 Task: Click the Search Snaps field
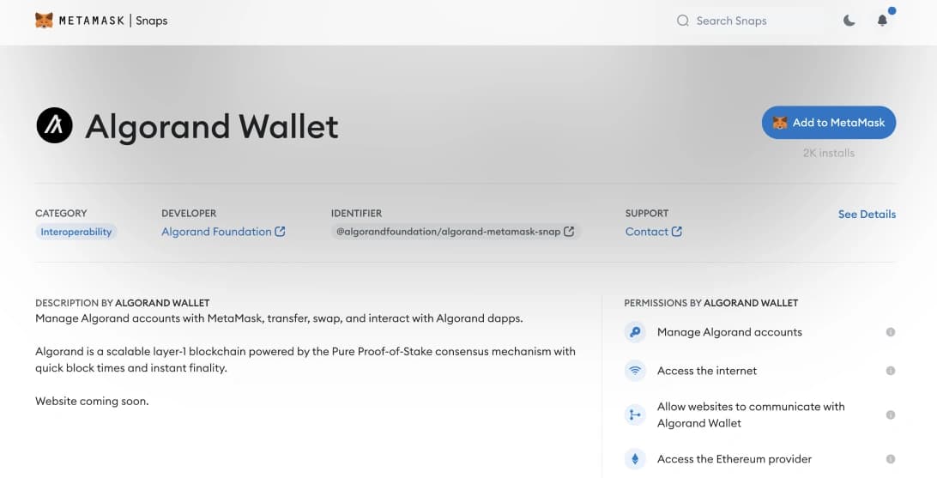[x=747, y=21]
